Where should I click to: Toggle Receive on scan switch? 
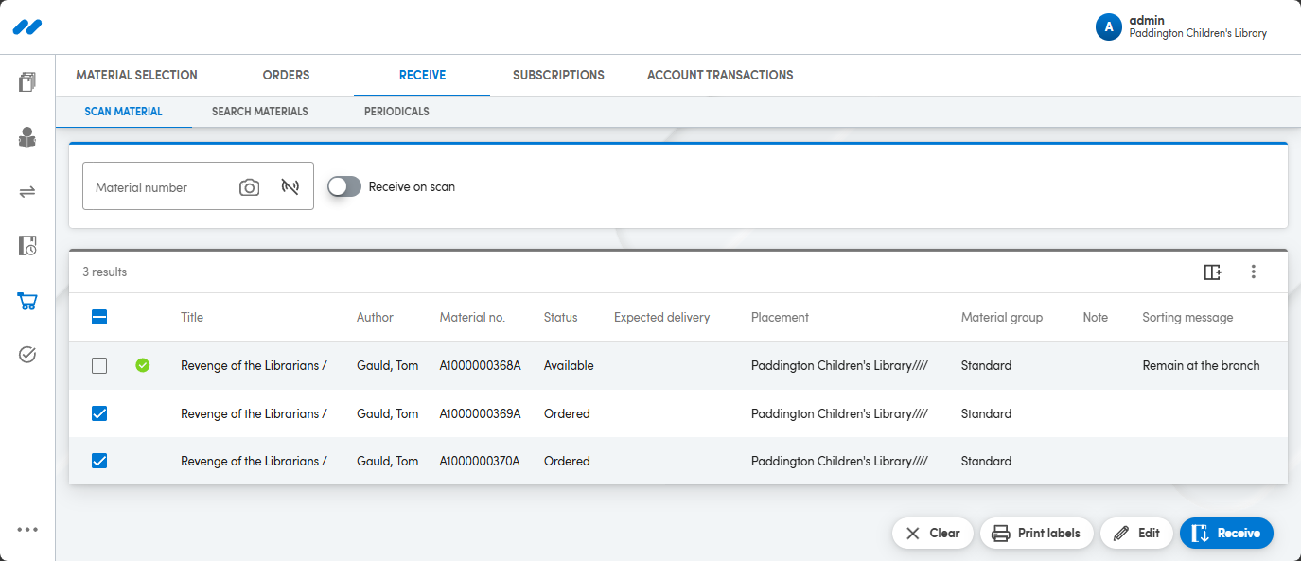[344, 187]
